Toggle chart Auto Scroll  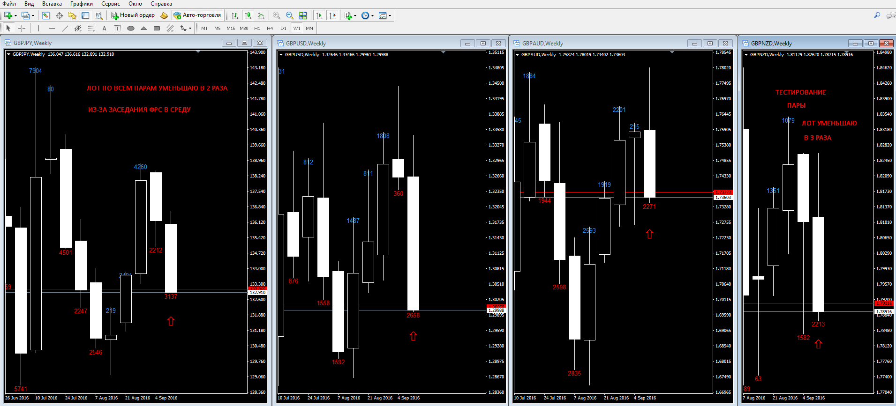(x=319, y=15)
